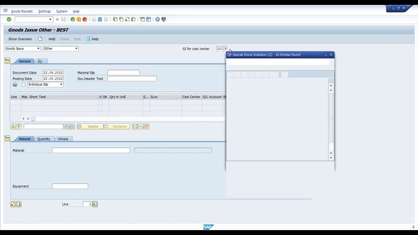Viewport: 418px width, 235px height.
Task: Open the Goods Receipt menu
Action: click(22, 11)
